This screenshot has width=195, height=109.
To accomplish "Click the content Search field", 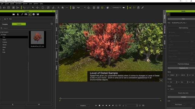I will tap(26, 28).
